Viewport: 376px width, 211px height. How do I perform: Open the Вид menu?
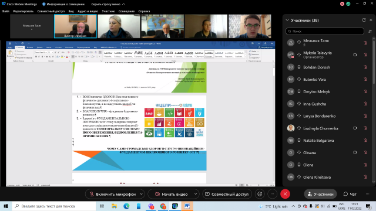tap(71, 11)
